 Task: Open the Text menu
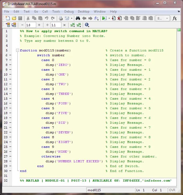pos(27,12)
